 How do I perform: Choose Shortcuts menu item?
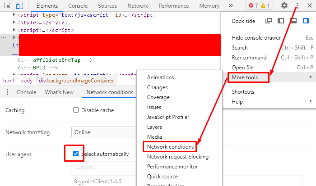[x=269, y=92]
